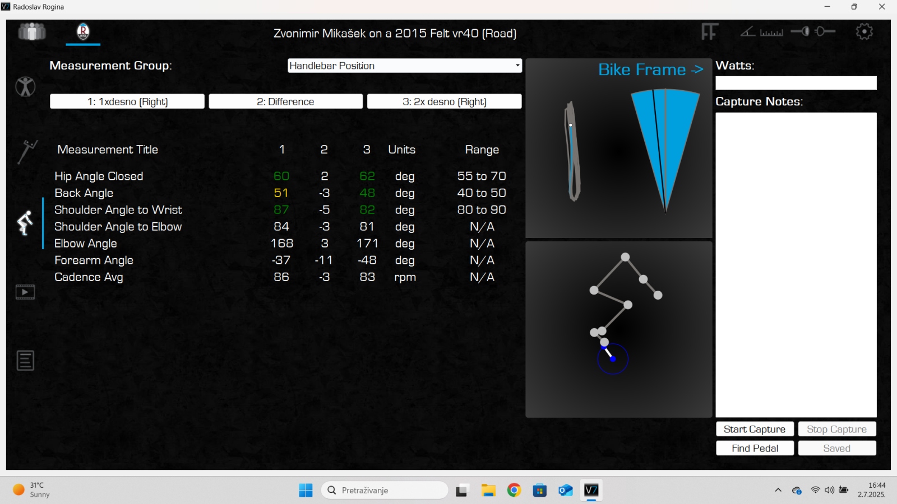This screenshot has width=897, height=504.
Task: Click the taskbar search box Pretraživanje
Action: pos(385,491)
